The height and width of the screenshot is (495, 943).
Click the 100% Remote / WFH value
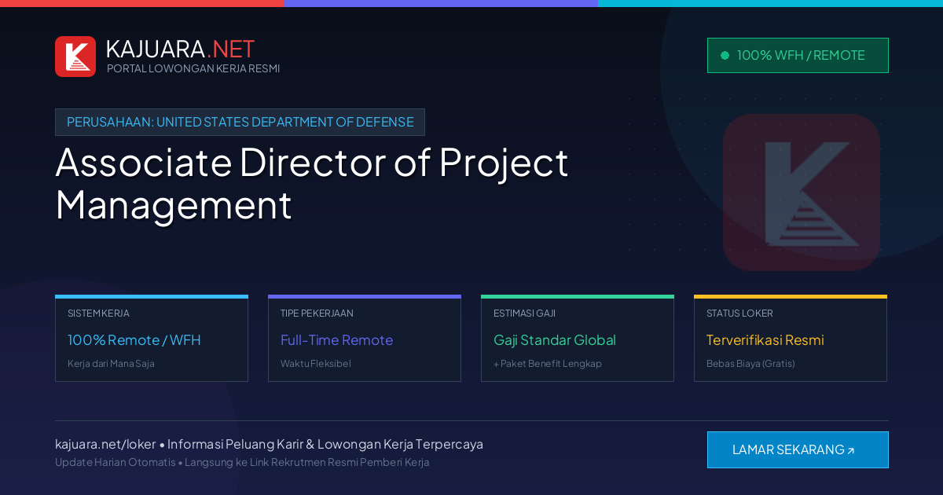134,340
